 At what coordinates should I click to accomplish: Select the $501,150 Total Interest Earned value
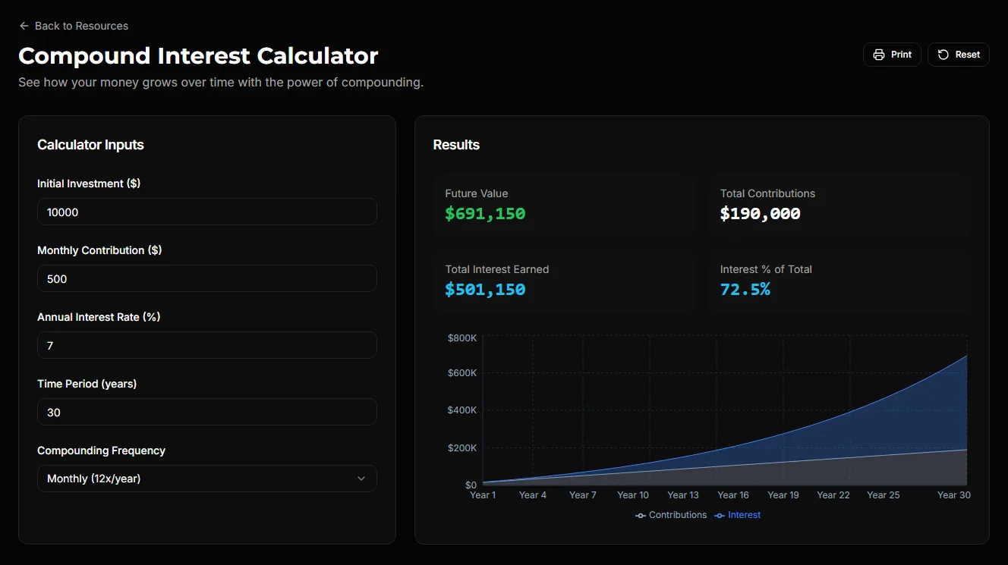(x=485, y=290)
